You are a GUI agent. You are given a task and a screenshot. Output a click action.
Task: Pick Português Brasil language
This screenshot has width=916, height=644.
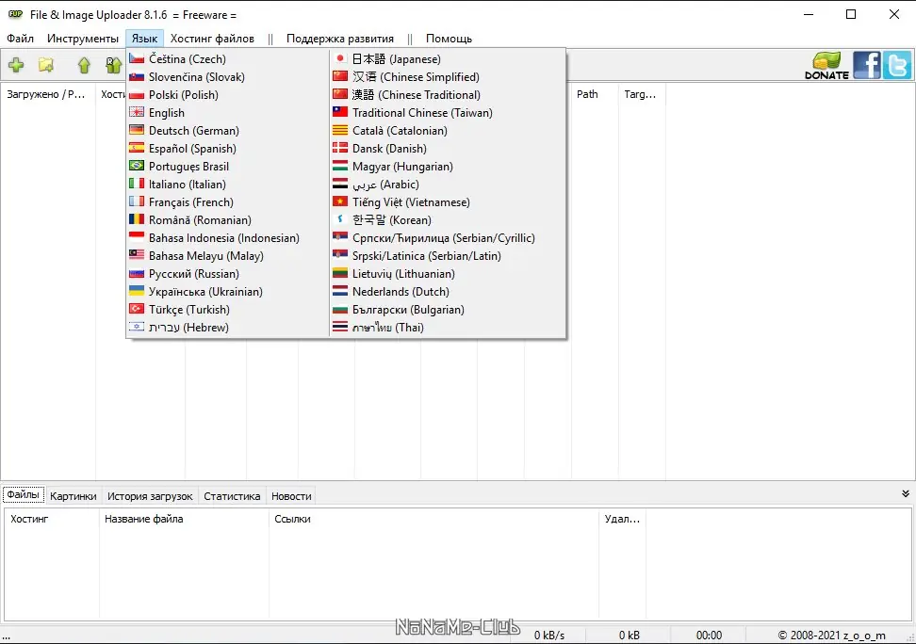point(228,167)
